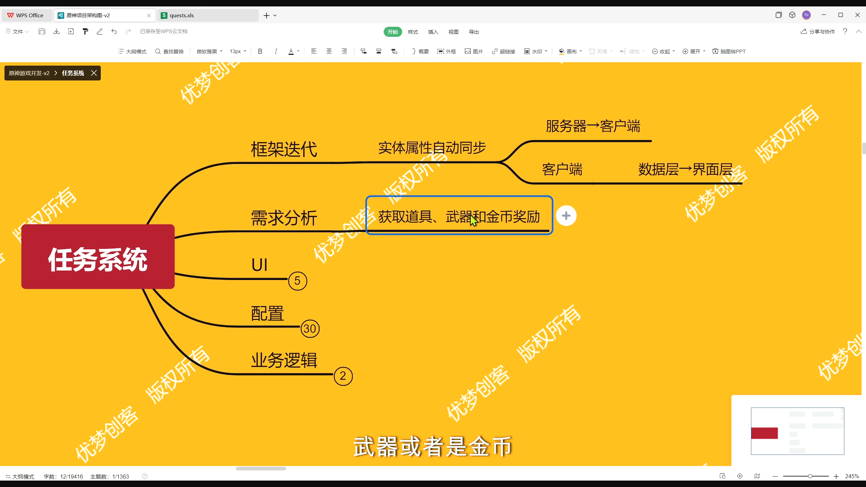Click the zoom slider handle
This screenshot has height=487, width=866.
click(x=810, y=476)
